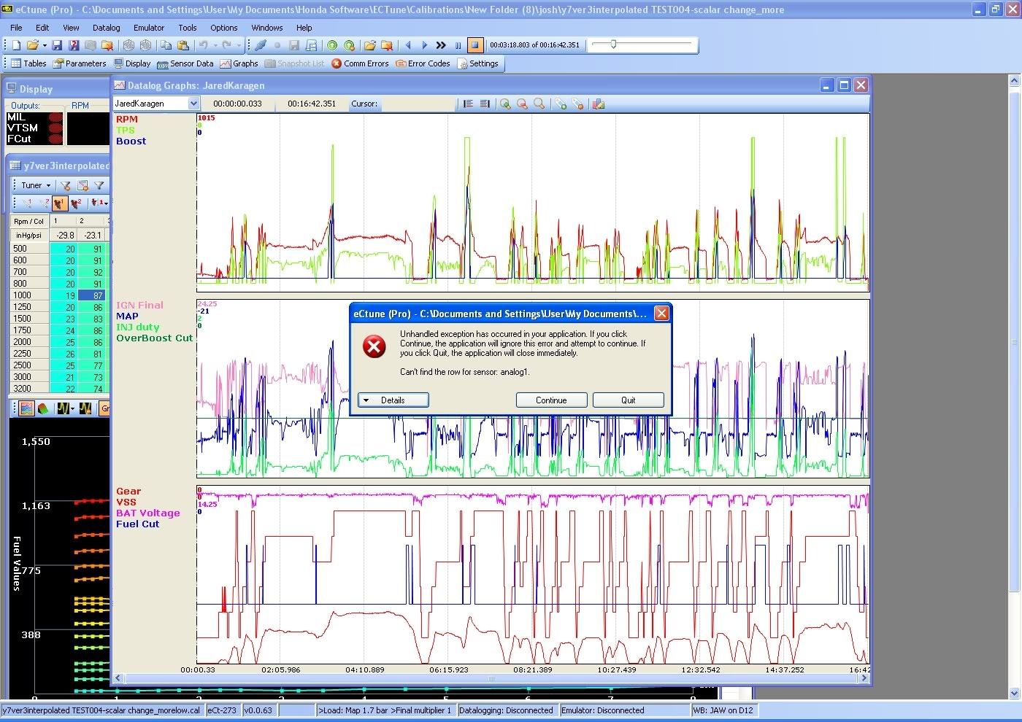Click the align-left graph layout icon
This screenshot has width=1022, height=722.
[x=468, y=104]
